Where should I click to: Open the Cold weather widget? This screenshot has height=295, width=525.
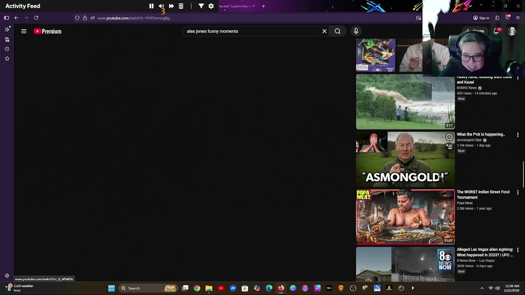click(x=19, y=288)
